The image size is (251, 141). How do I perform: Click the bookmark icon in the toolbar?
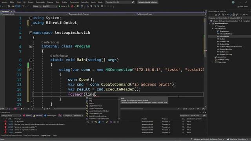pos(102,6)
